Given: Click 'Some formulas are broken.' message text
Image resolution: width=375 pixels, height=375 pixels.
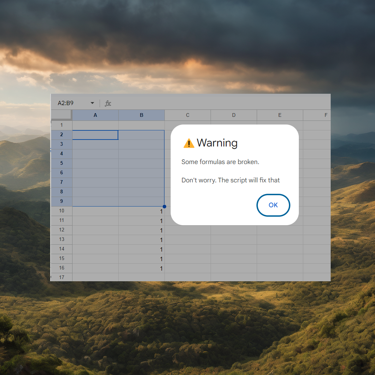Looking at the screenshot, I should point(220,162).
